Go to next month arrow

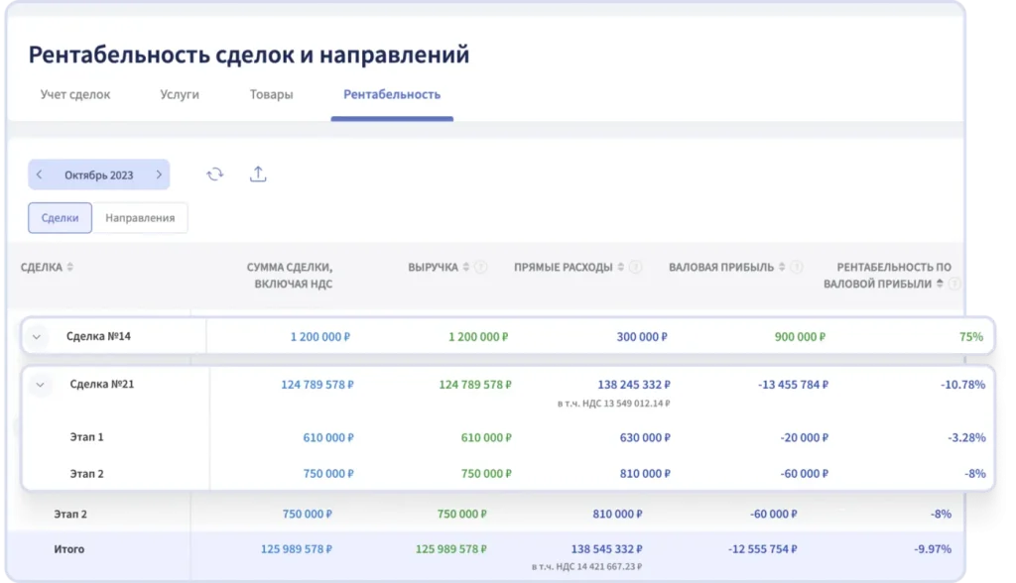(159, 175)
